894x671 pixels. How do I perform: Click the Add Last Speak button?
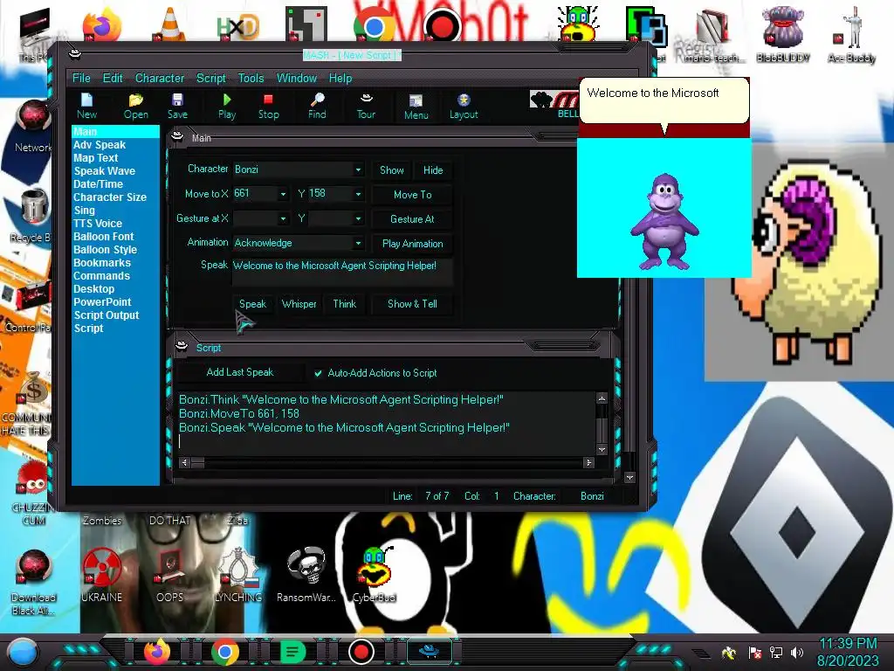pyautogui.click(x=240, y=372)
